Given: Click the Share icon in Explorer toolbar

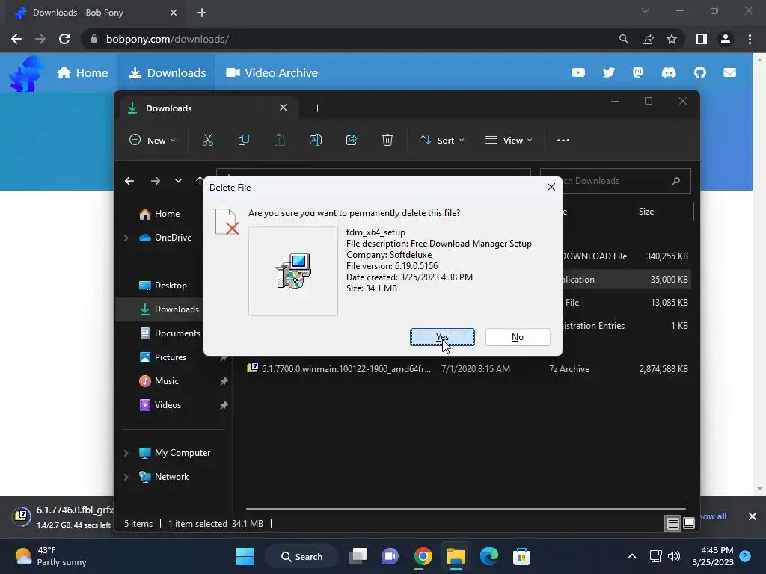Looking at the screenshot, I should click(352, 140).
